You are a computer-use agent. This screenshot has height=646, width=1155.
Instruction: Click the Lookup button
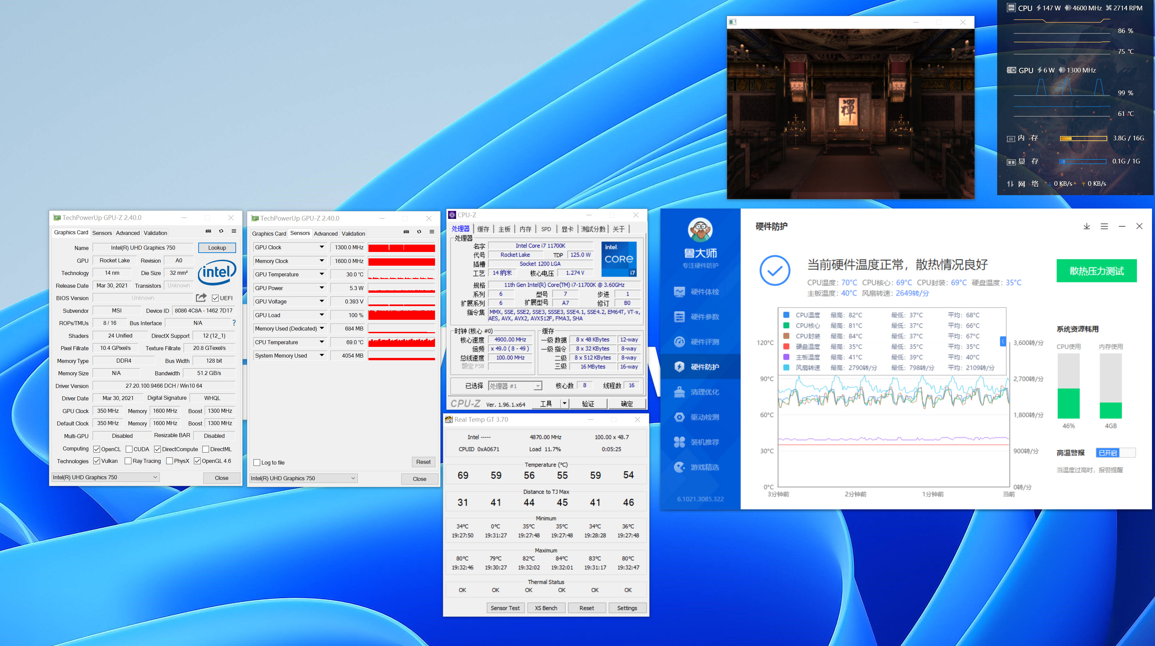click(x=217, y=248)
